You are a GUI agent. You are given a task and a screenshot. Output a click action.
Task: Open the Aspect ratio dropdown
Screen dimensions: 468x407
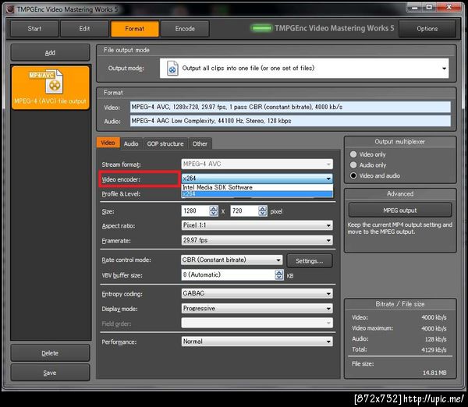[257, 225]
